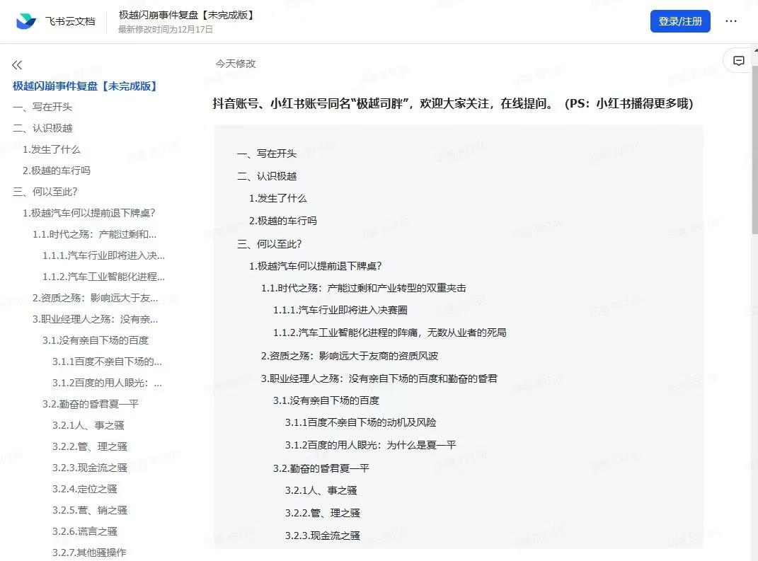The height and width of the screenshot is (561, 758).
Task: Click the last-modified time 12月17日 text
Action: [166, 30]
